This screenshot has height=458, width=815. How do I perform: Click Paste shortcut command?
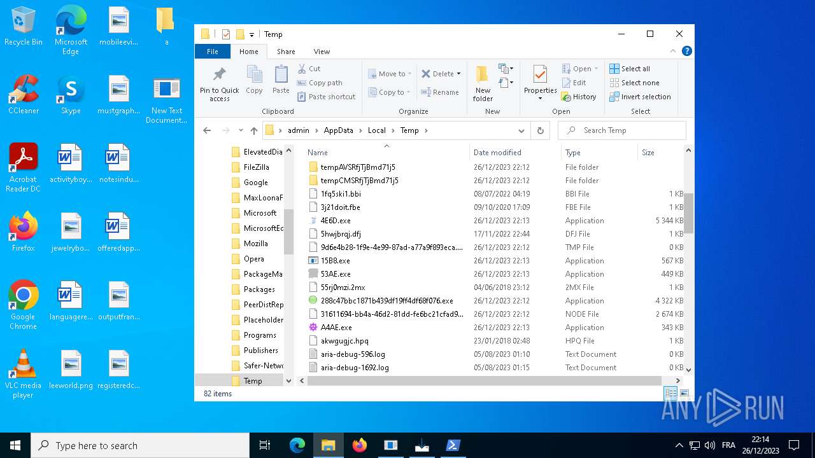[326, 97]
